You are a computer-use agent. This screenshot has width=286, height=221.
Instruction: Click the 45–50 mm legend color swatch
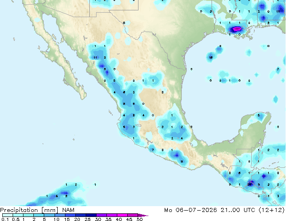click(133, 215)
